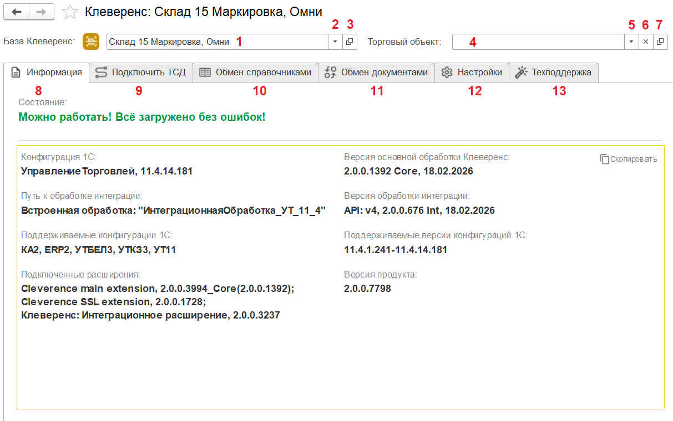The height and width of the screenshot is (421, 673).
Task: Expand Торговый объект dropdown list
Action: 631,42
